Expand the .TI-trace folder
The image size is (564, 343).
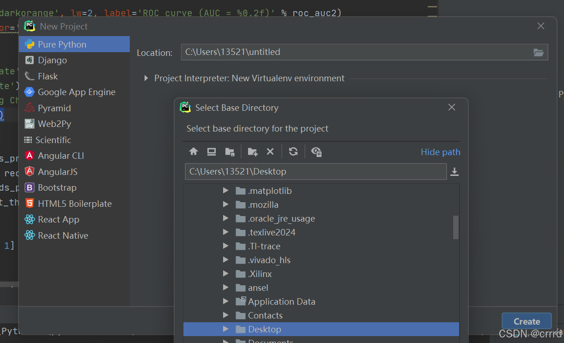point(226,246)
